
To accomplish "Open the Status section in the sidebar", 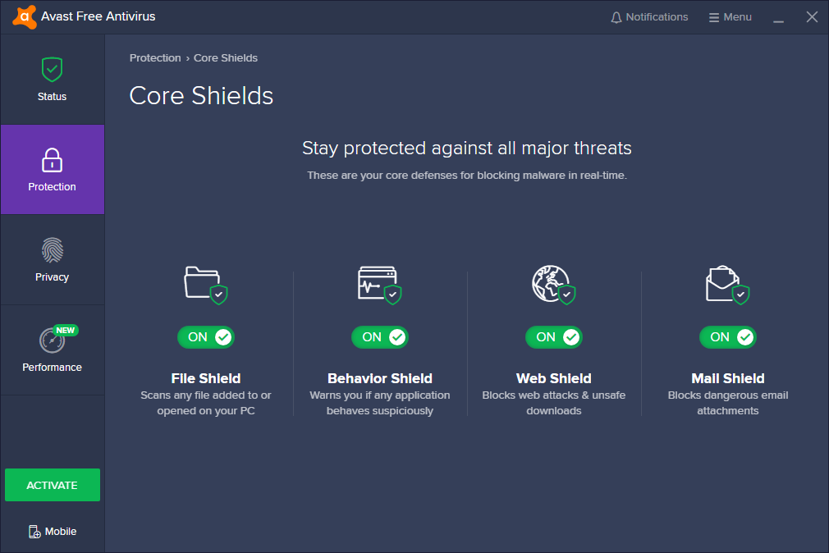I will coord(52,80).
